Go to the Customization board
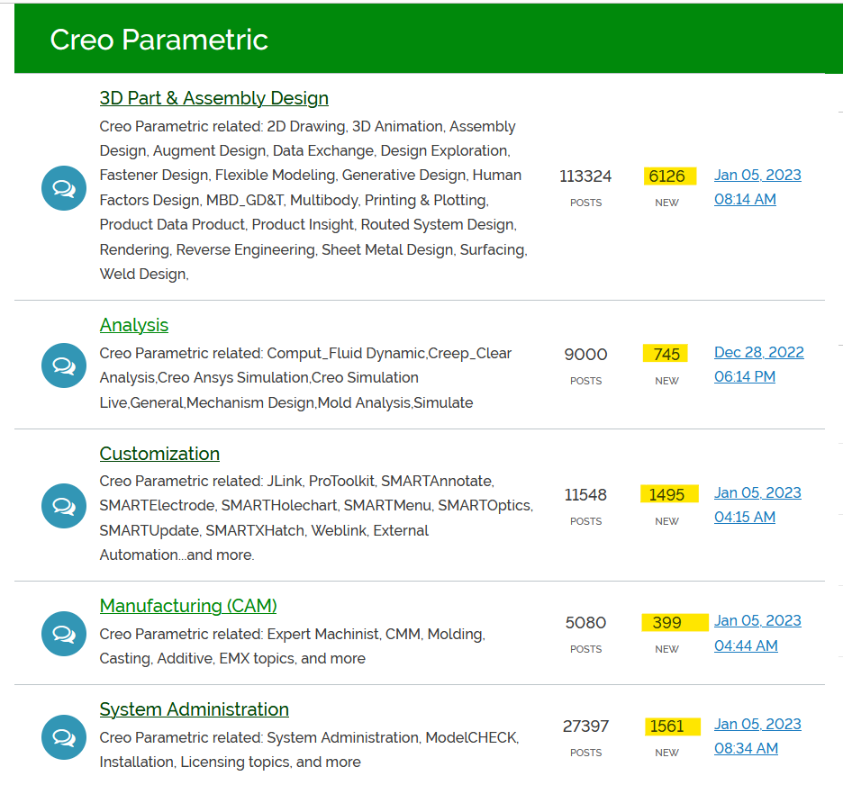 point(159,454)
